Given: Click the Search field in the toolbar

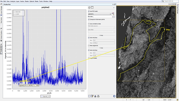Looking at the screenshot, I should [x=170, y=1].
